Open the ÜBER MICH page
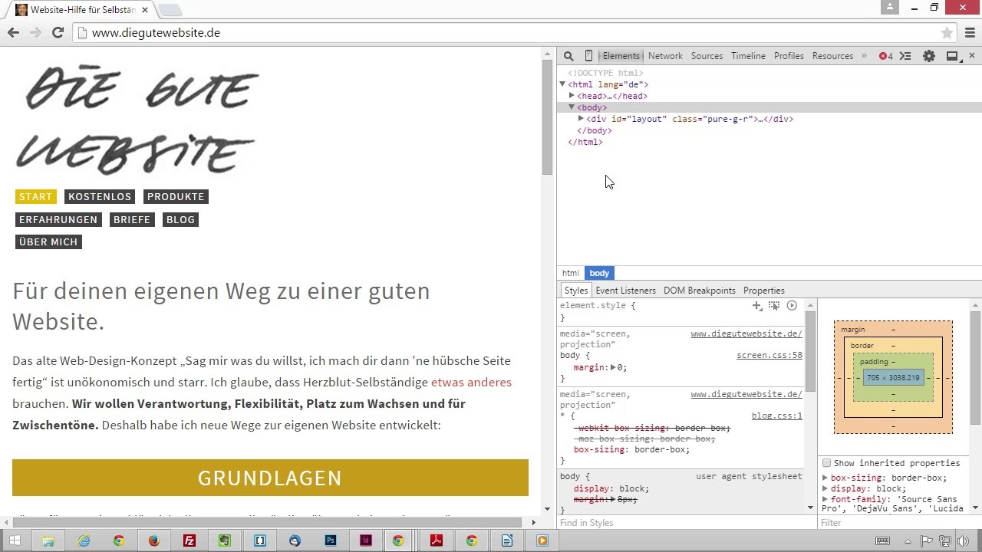 point(48,242)
